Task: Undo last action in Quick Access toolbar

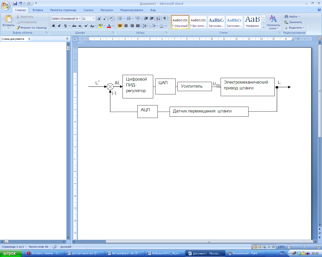Action: (20, 3)
